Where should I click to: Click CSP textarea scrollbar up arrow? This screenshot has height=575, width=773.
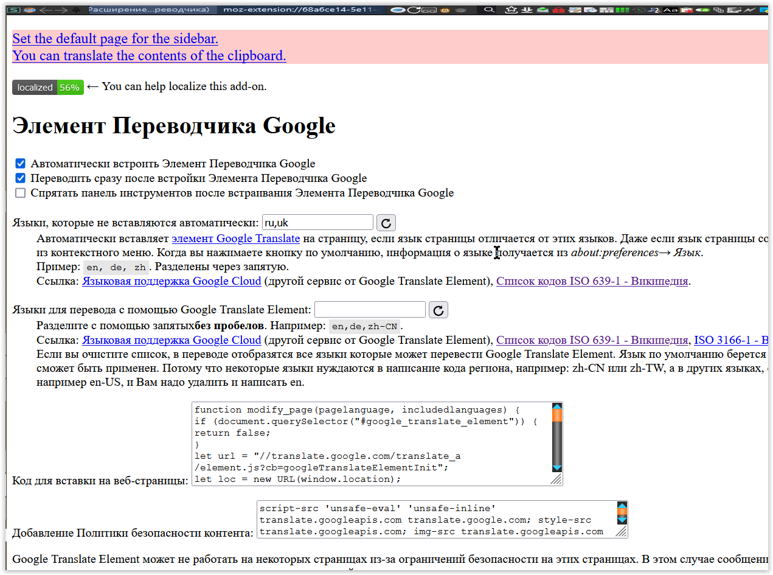pyautogui.click(x=622, y=505)
